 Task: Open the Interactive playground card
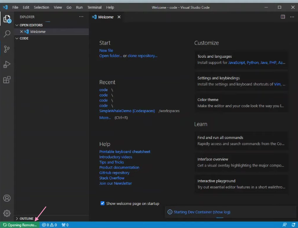[x=241, y=184]
